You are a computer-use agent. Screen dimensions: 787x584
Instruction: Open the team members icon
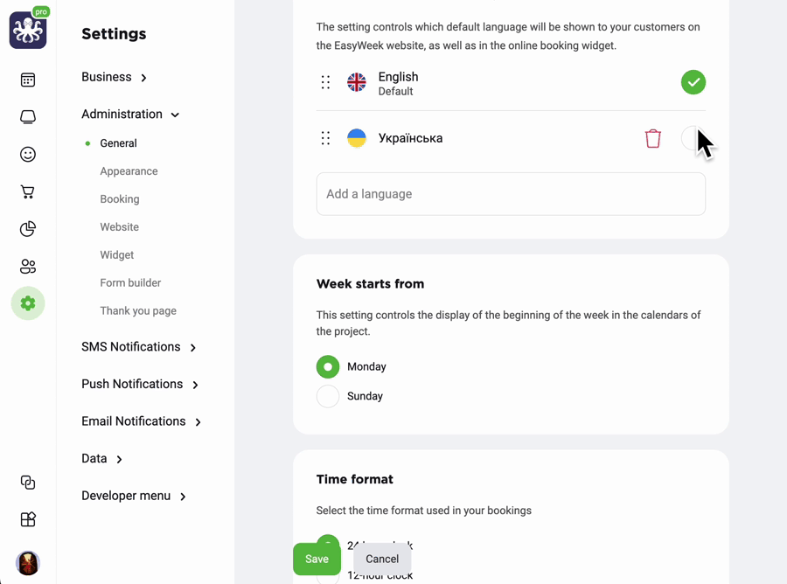point(28,266)
